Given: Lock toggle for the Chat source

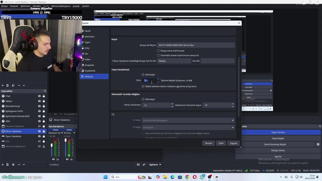Looking at the screenshot, I should coord(44,96).
